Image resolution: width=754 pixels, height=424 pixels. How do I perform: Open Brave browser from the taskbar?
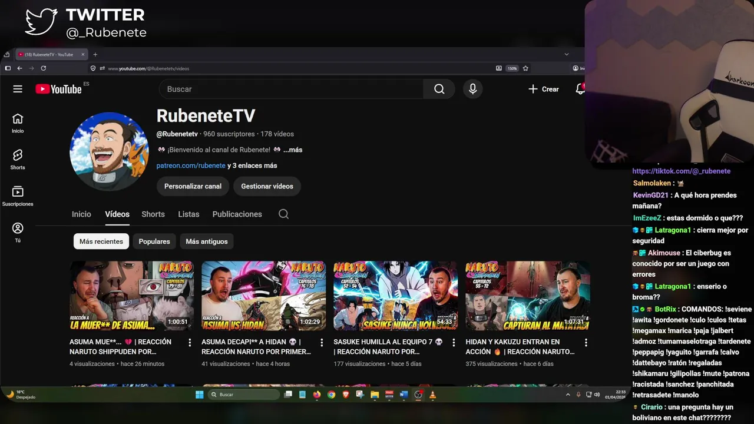pos(346,395)
